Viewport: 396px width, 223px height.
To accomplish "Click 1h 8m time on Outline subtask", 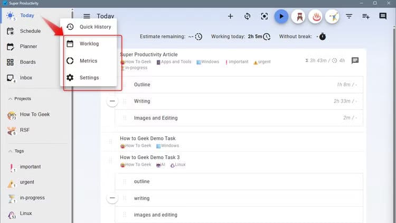I will pyautogui.click(x=347, y=85).
